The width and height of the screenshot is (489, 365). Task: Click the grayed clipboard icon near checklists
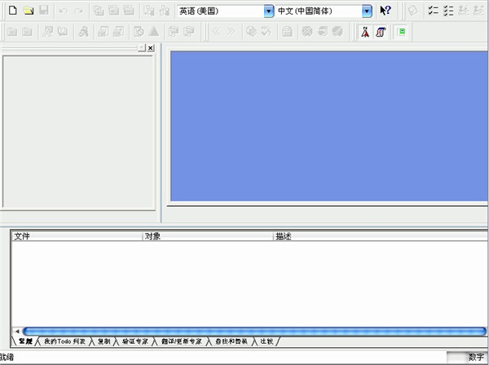[x=413, y=11]
